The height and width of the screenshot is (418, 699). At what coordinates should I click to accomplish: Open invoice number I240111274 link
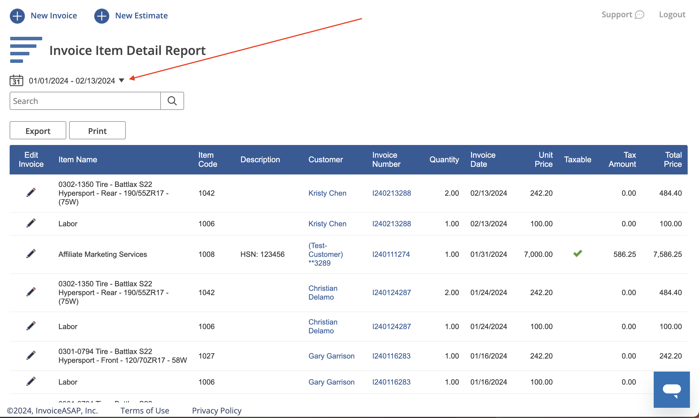click(391, 254)
